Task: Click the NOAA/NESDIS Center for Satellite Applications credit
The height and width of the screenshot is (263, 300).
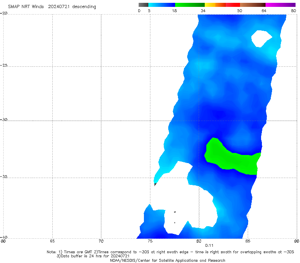Action: (167, 260)
